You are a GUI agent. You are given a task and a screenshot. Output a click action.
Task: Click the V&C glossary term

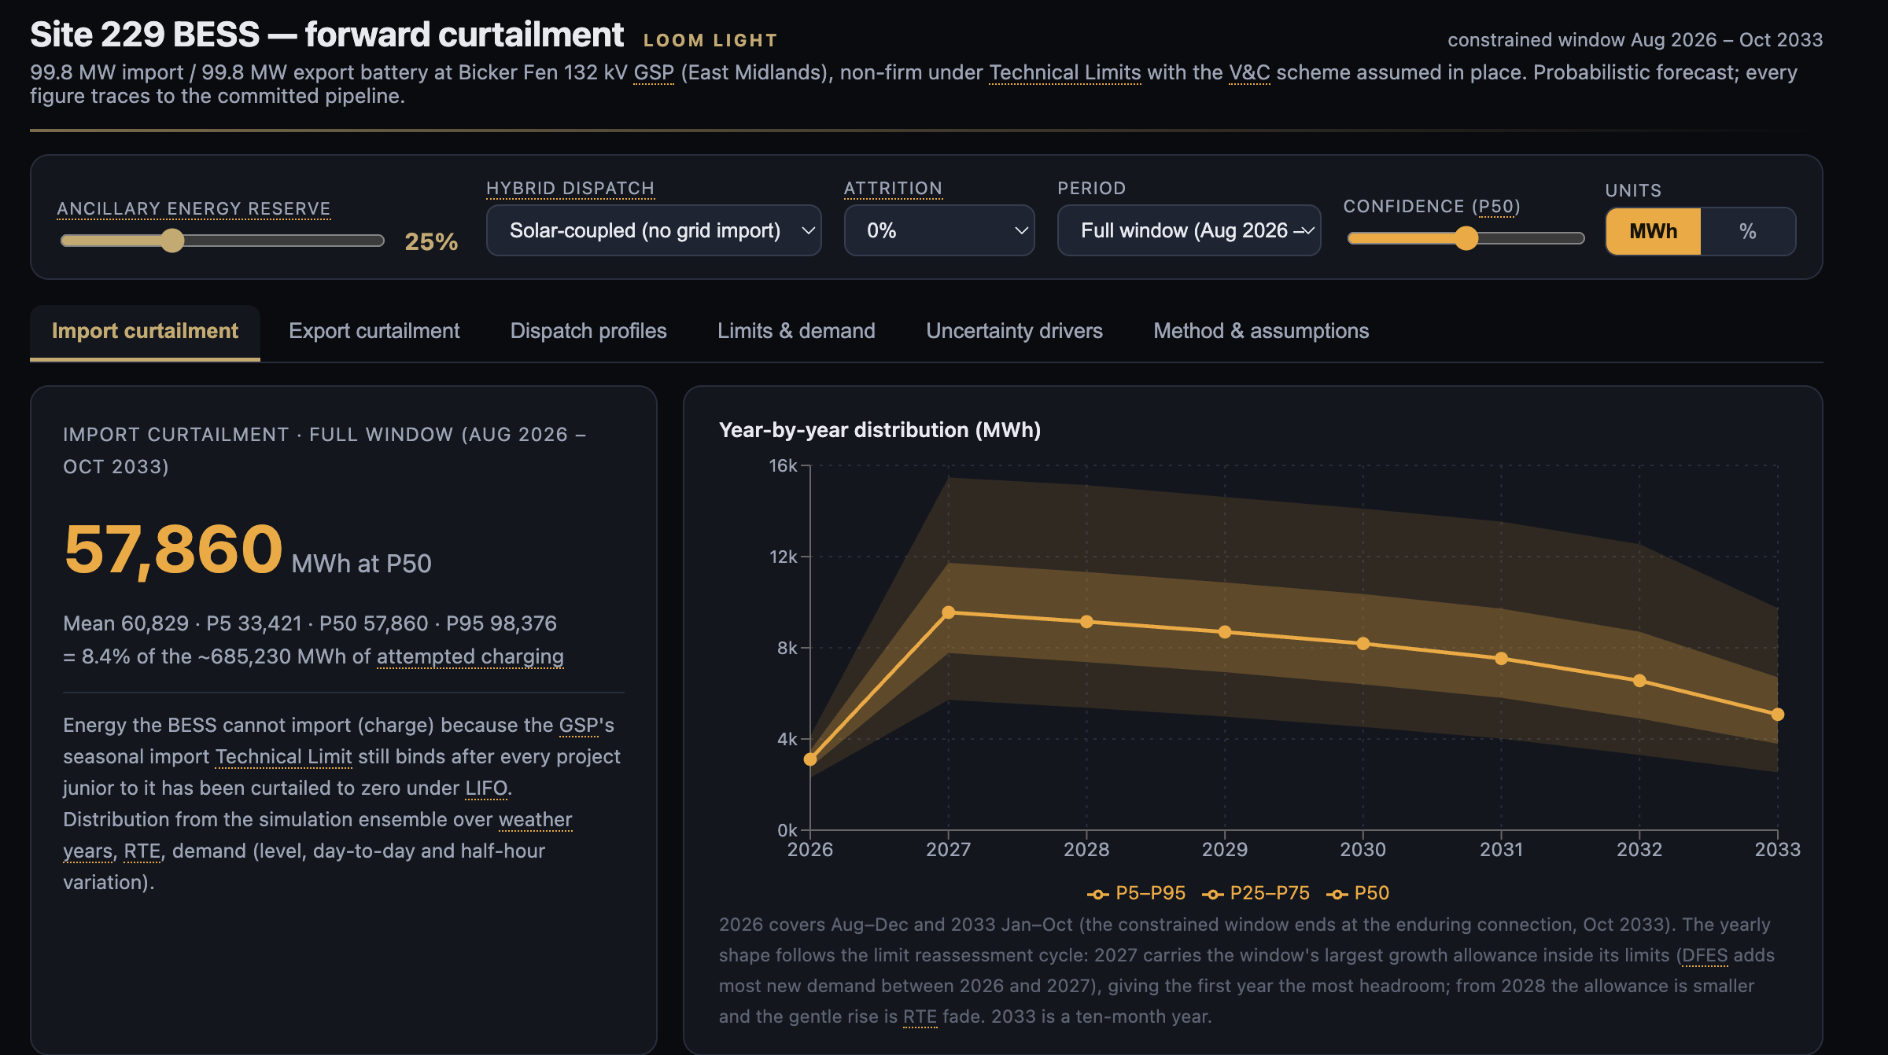click(x=1249, y=72)
